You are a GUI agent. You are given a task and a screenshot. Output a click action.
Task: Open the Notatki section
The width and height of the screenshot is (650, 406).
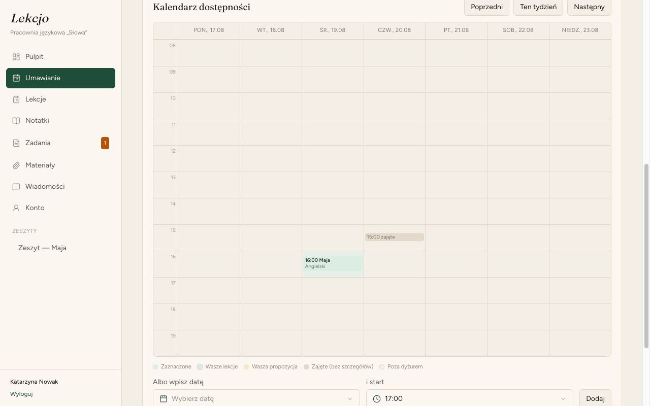click(x=61, y=121)
